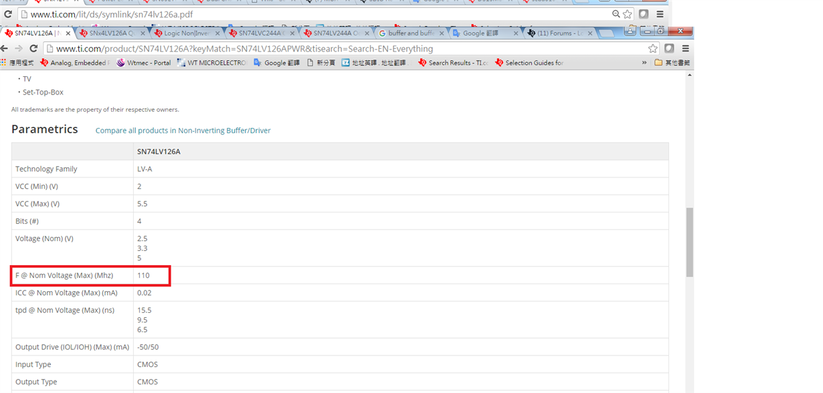Select the 0.02 ICC value
The width and height of the screenshot is (823, 393).
point(145,293)
